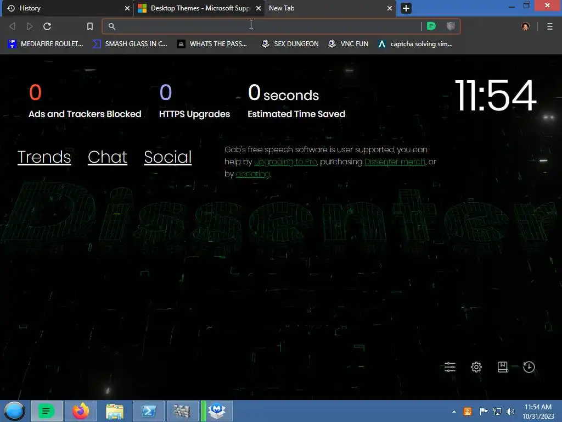This screenshot has width=562, height=422.
Task: Open the history clock icon
Action: (529, 367)
